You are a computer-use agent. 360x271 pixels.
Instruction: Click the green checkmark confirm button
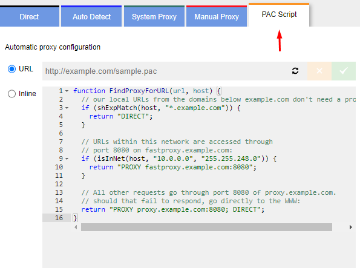pos(344,71)
